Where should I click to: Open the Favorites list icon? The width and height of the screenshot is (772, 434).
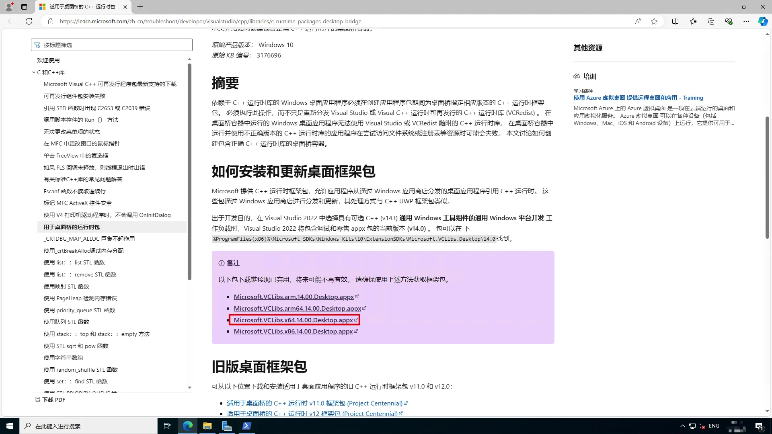pos(693,21)
